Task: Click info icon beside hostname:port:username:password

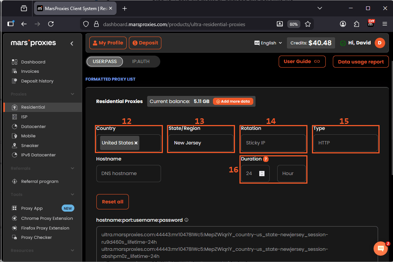Action: 186,220
